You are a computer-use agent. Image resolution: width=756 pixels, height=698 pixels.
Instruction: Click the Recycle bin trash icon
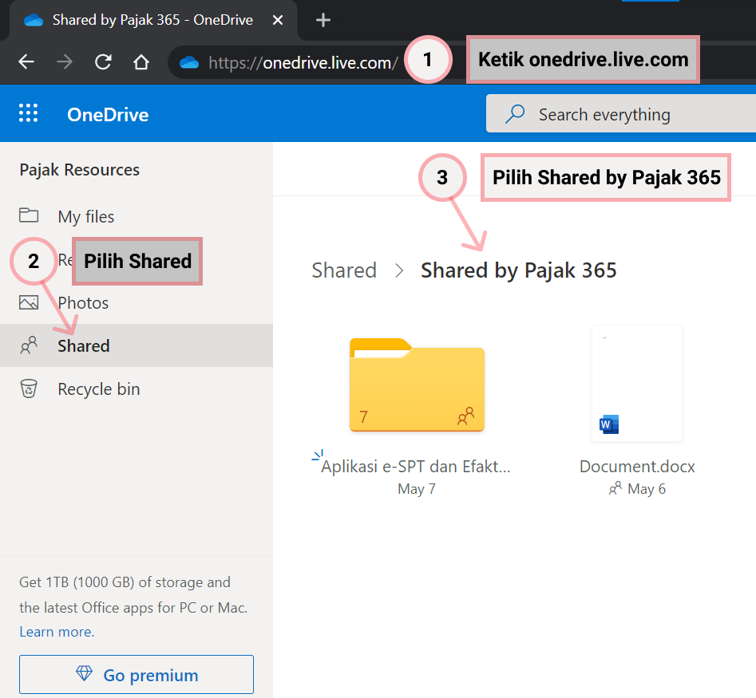tap(29, 388)
